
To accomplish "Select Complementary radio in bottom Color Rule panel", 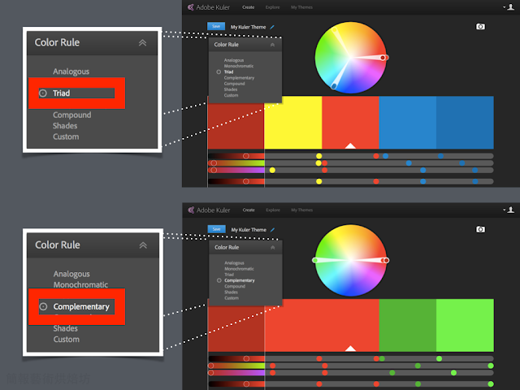I will pos(219,280).
